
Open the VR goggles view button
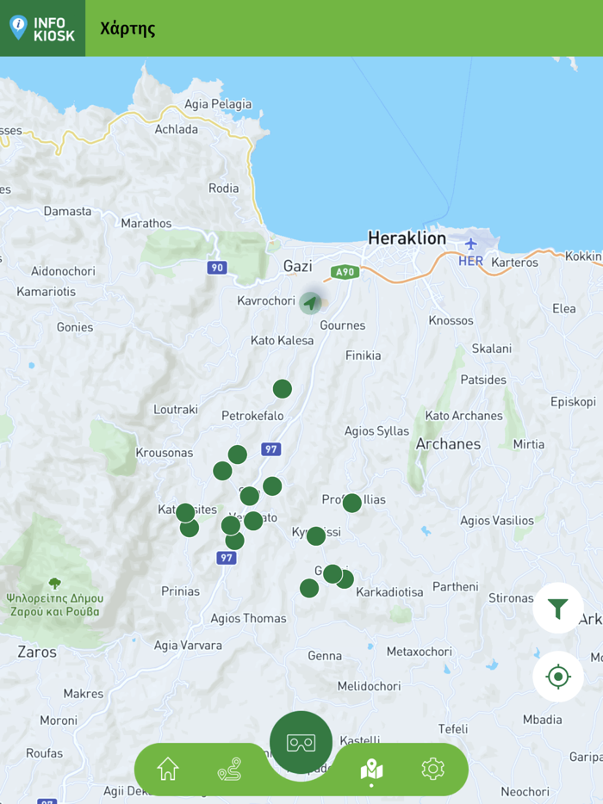(x=301, y=743)
